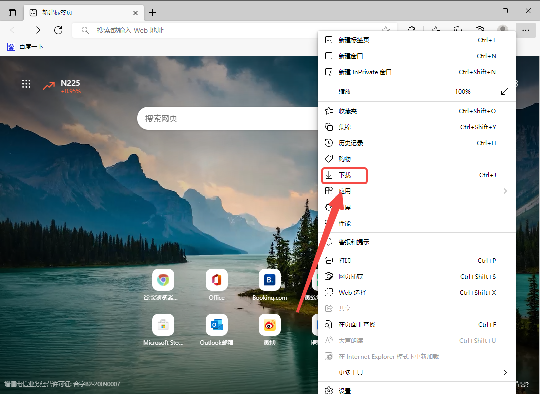
Task: Expand the 更多工具 submenu arrow
Action: tap(505, 372)
